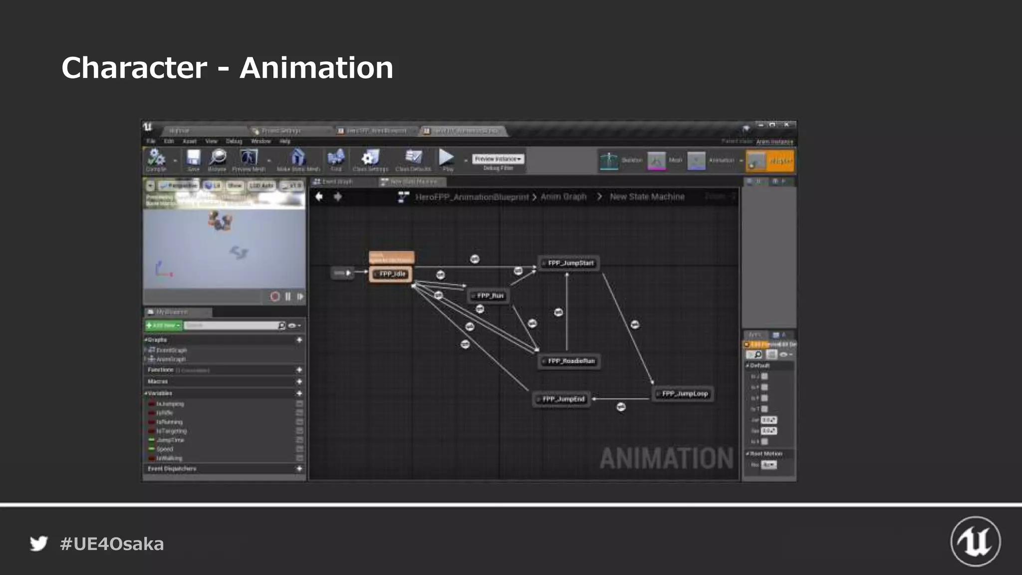Pause the preview viewport animation
1022x575 pixels.
tap(288, 296)
